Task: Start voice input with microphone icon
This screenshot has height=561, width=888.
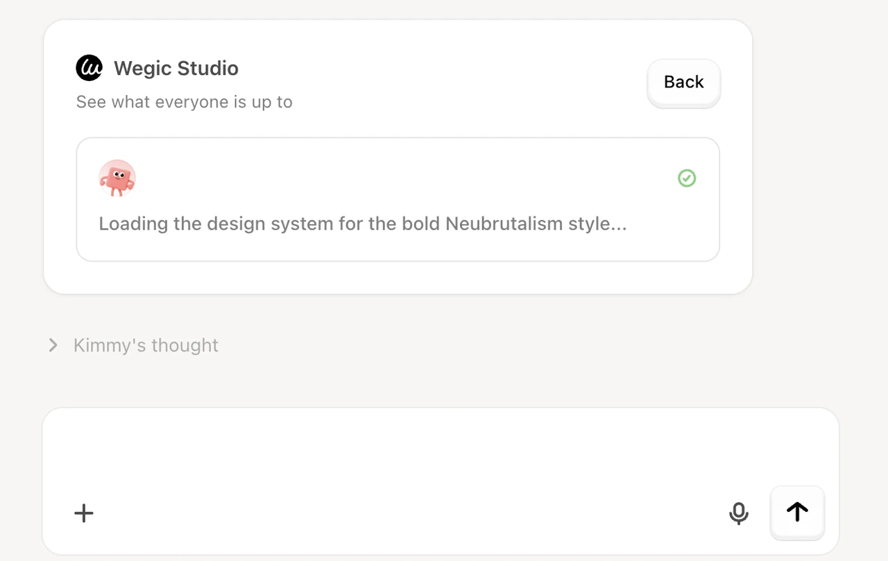Action: 738,513
